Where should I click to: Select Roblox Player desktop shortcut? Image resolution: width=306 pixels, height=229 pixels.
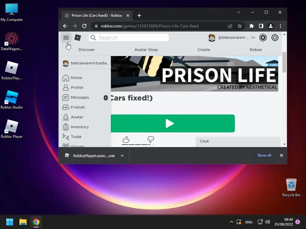point(12,129)
